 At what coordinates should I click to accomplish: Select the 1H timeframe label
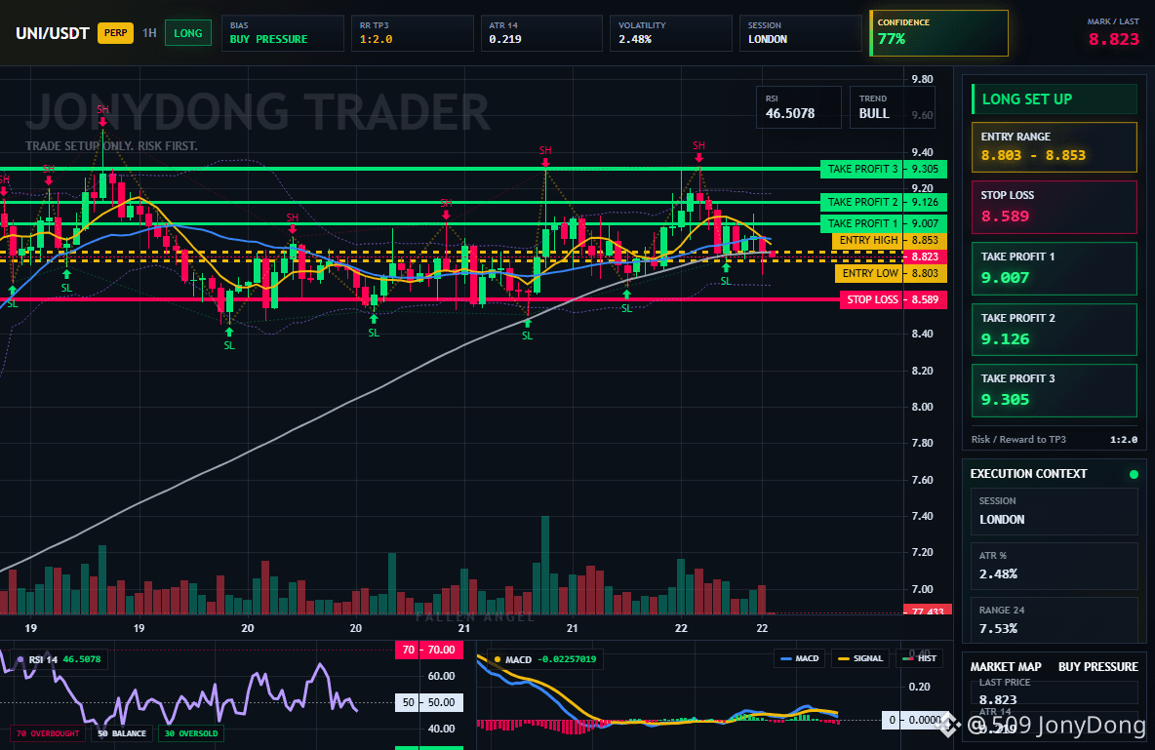click(x=149, y=33)
